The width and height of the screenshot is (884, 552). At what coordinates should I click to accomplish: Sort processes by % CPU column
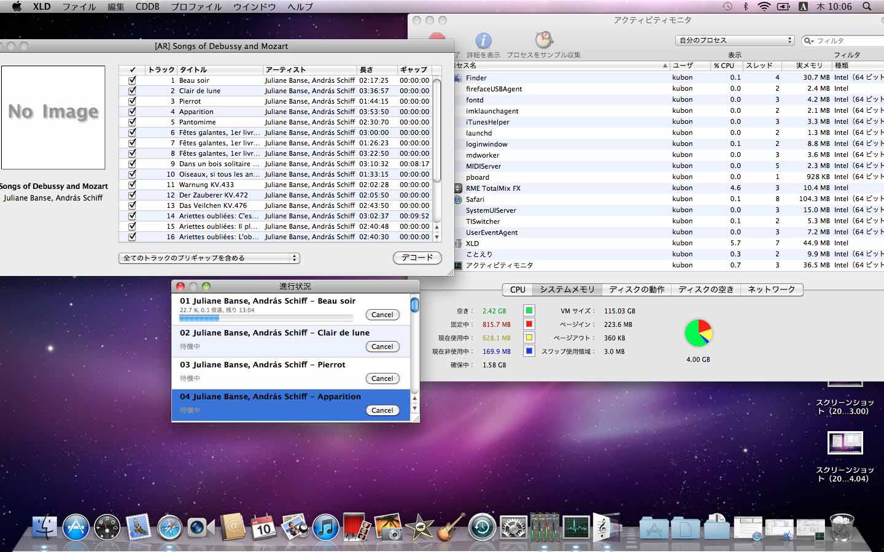click(x=726, y=65)
